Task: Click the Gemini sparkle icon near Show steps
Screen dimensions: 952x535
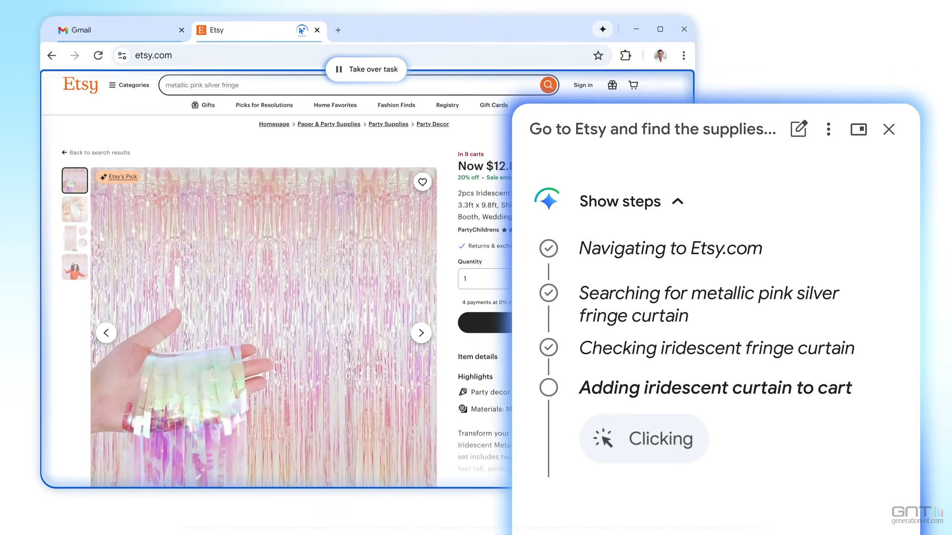Action: 548,199
